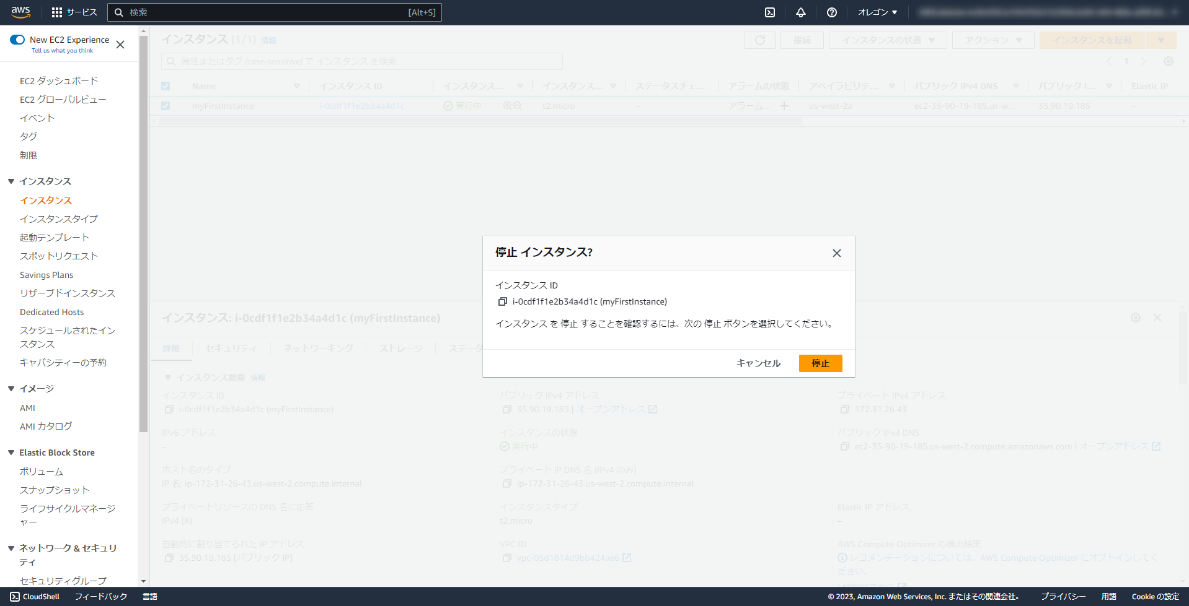Open the instance table preferences gear
The width and height of the screenshot is (1189, 606).
[1168, 61]
